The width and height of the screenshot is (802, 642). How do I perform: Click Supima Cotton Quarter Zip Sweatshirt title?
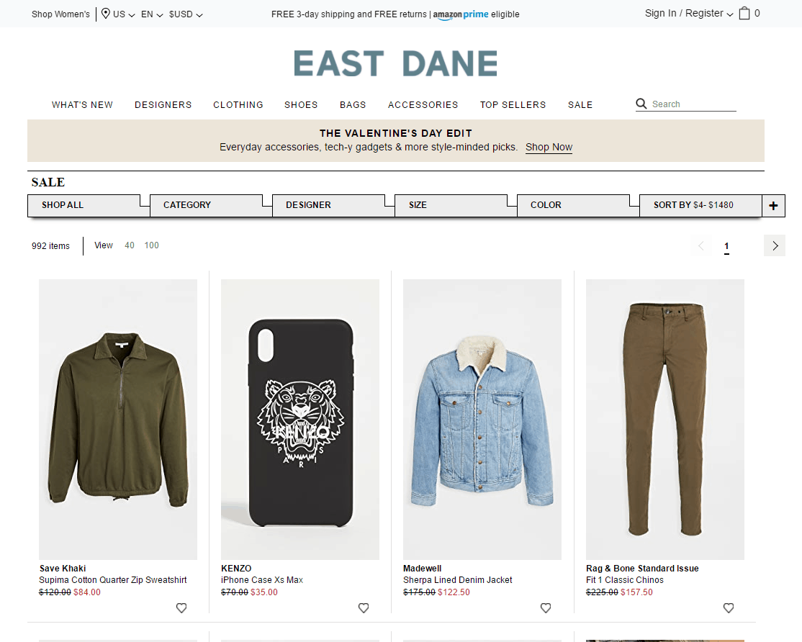[112, 580]
